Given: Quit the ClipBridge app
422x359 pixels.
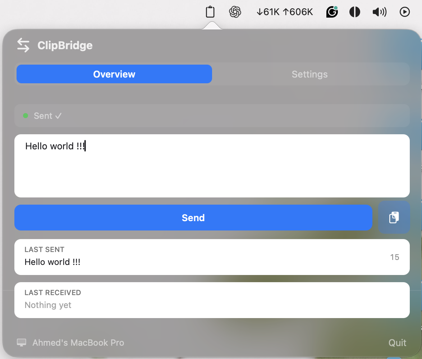Looking at the screenshot, I should (x=397, y=342).
